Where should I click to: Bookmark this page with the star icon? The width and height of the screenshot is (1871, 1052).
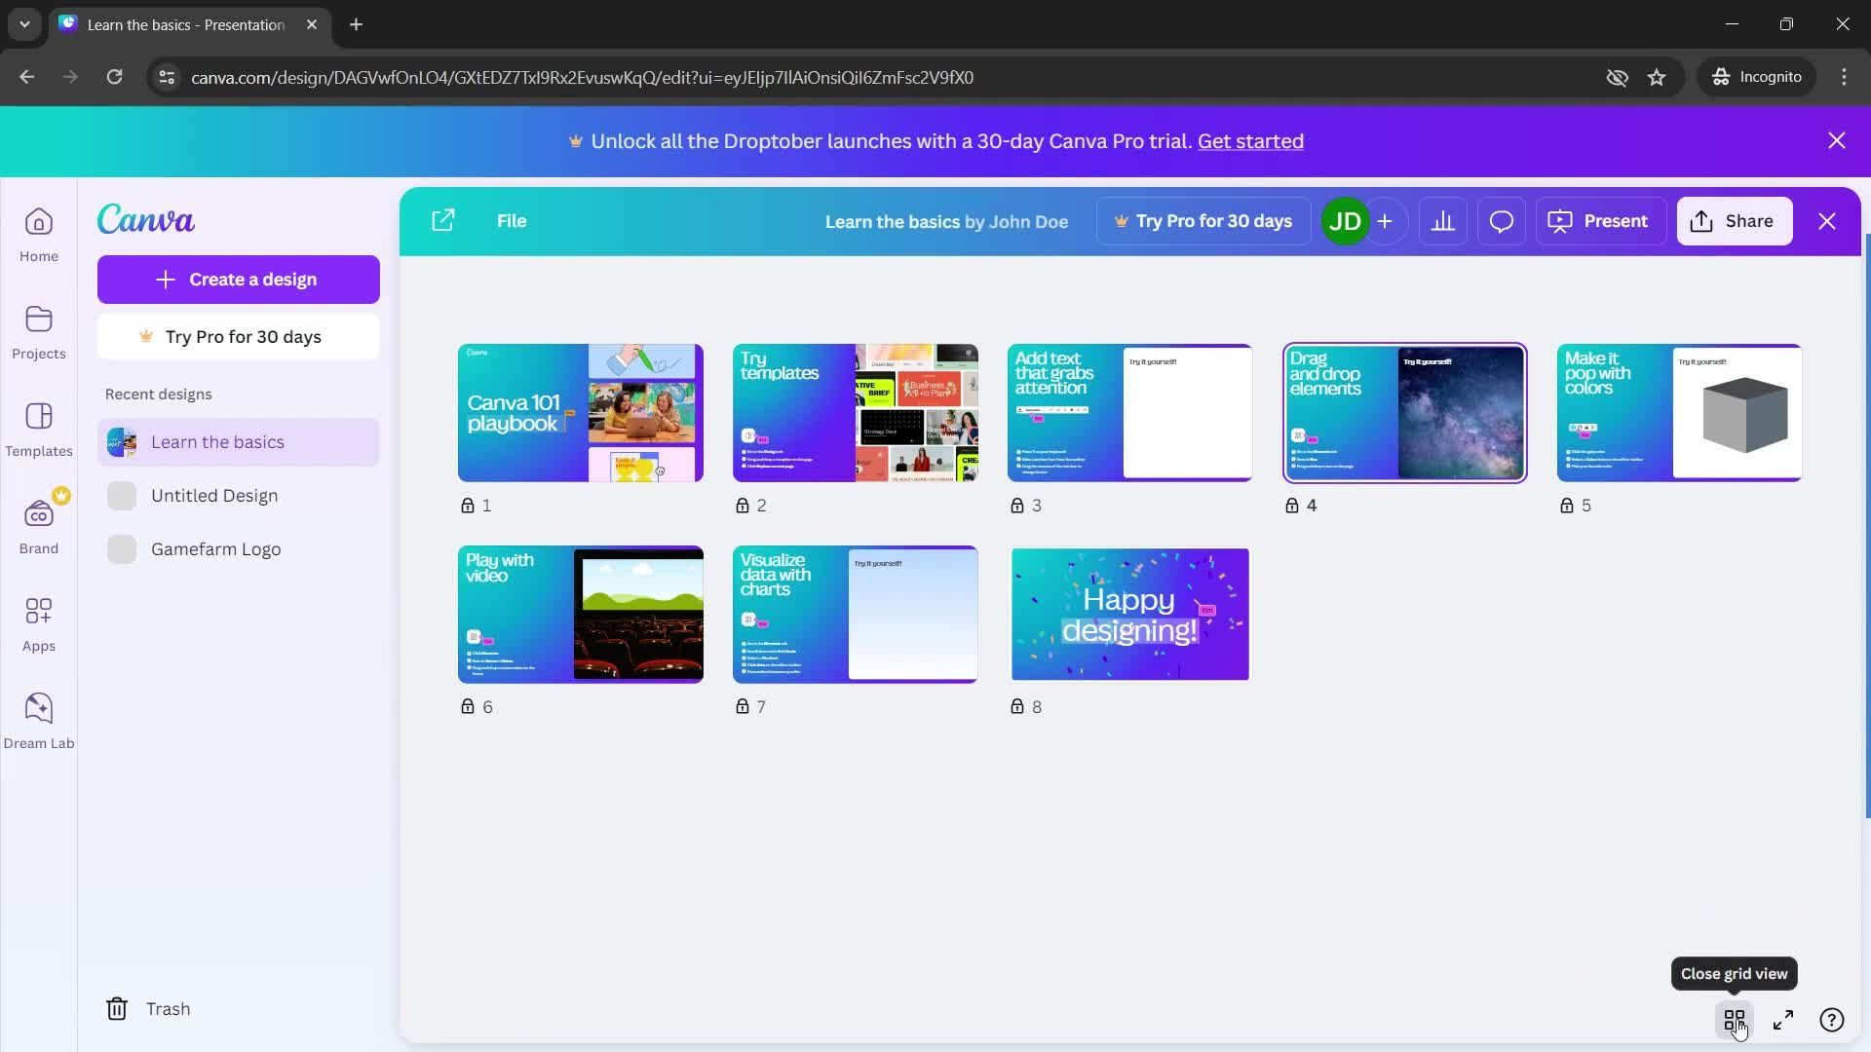click(x=1657, y=77)
